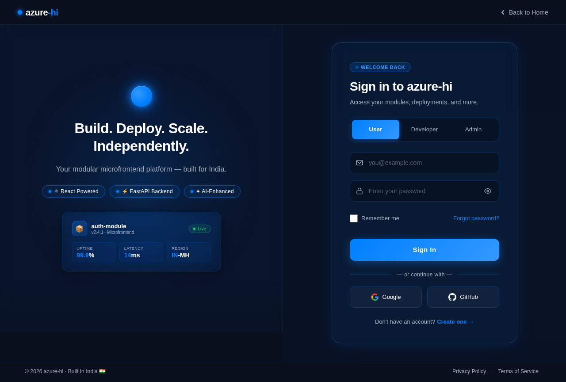
Task: Click the REGION IN-MH stat
Action: 189,252
